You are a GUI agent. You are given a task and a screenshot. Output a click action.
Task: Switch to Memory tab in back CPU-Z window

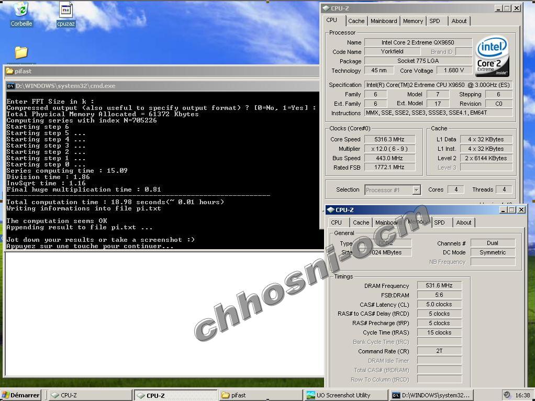click(x=413, y=21)
